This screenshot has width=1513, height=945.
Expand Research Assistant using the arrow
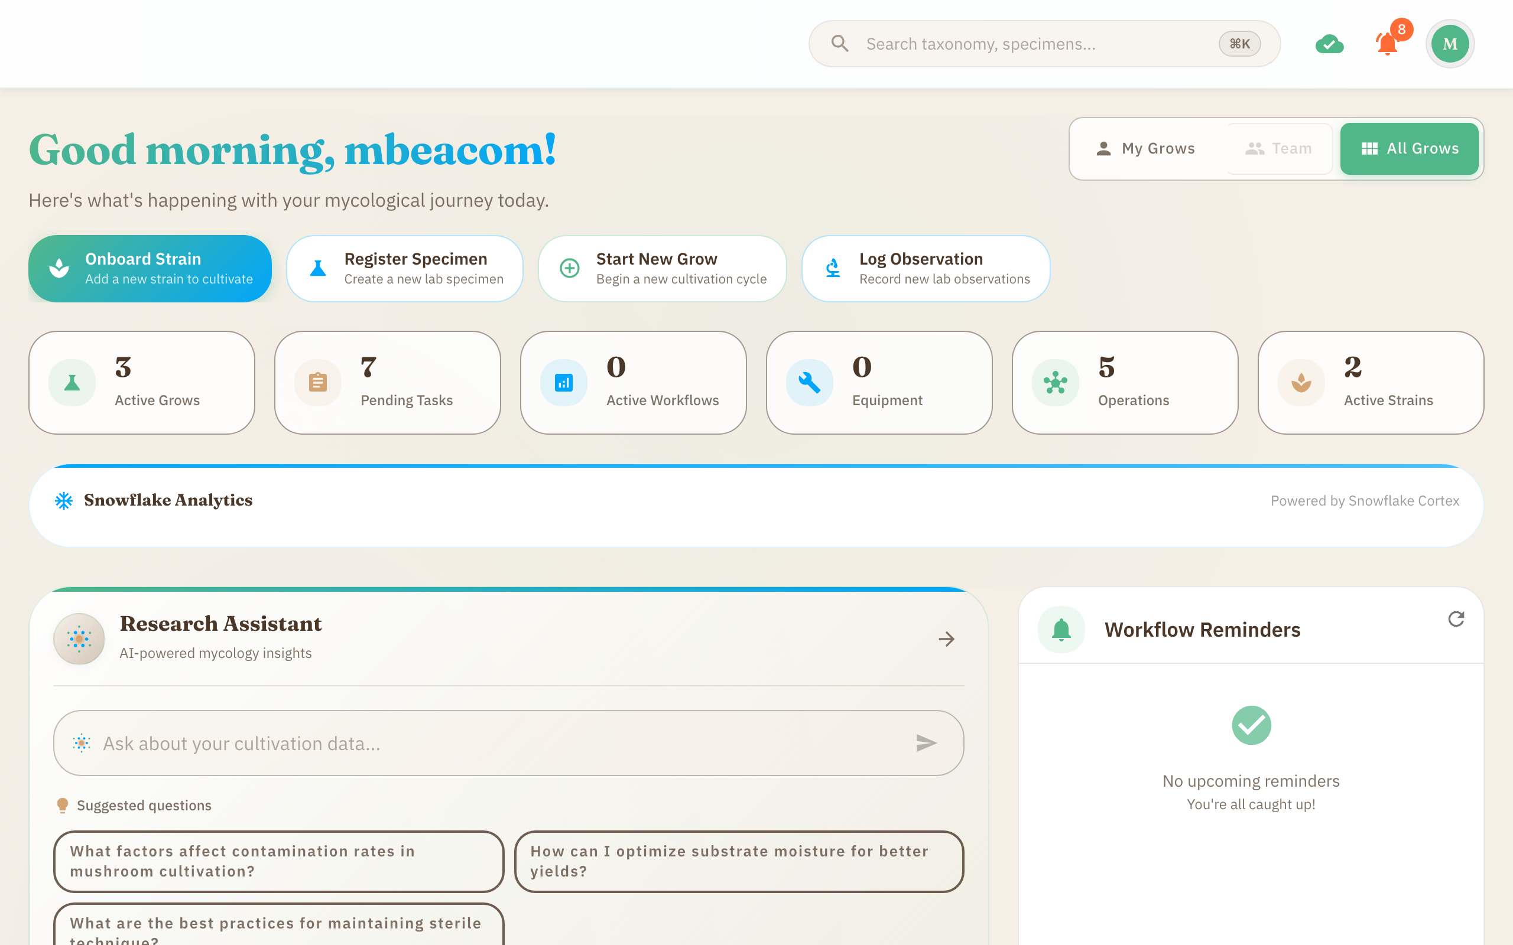947,638
